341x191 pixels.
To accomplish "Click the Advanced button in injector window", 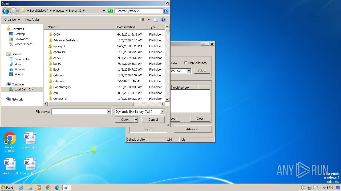I will pyautogui.click(x=193, y=129).
